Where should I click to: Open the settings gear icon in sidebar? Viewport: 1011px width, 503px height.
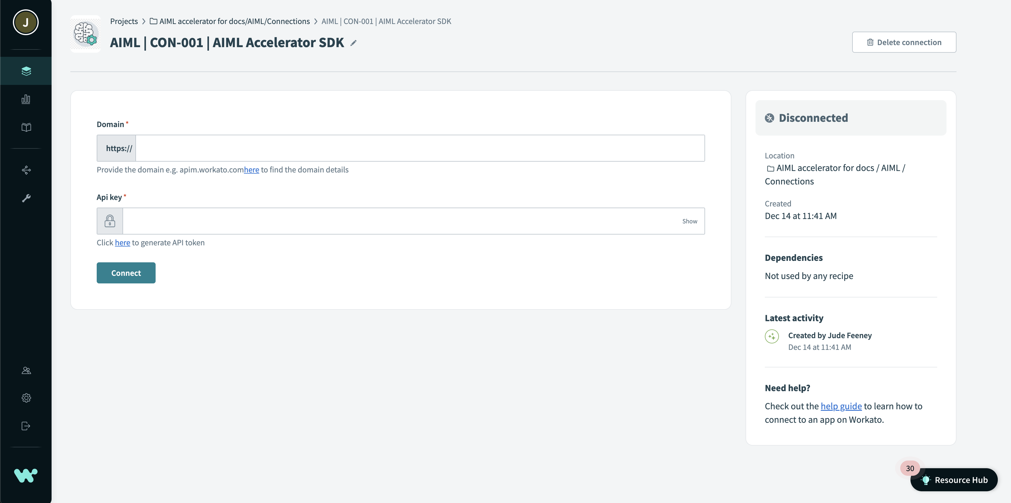(x=26, y=397)
